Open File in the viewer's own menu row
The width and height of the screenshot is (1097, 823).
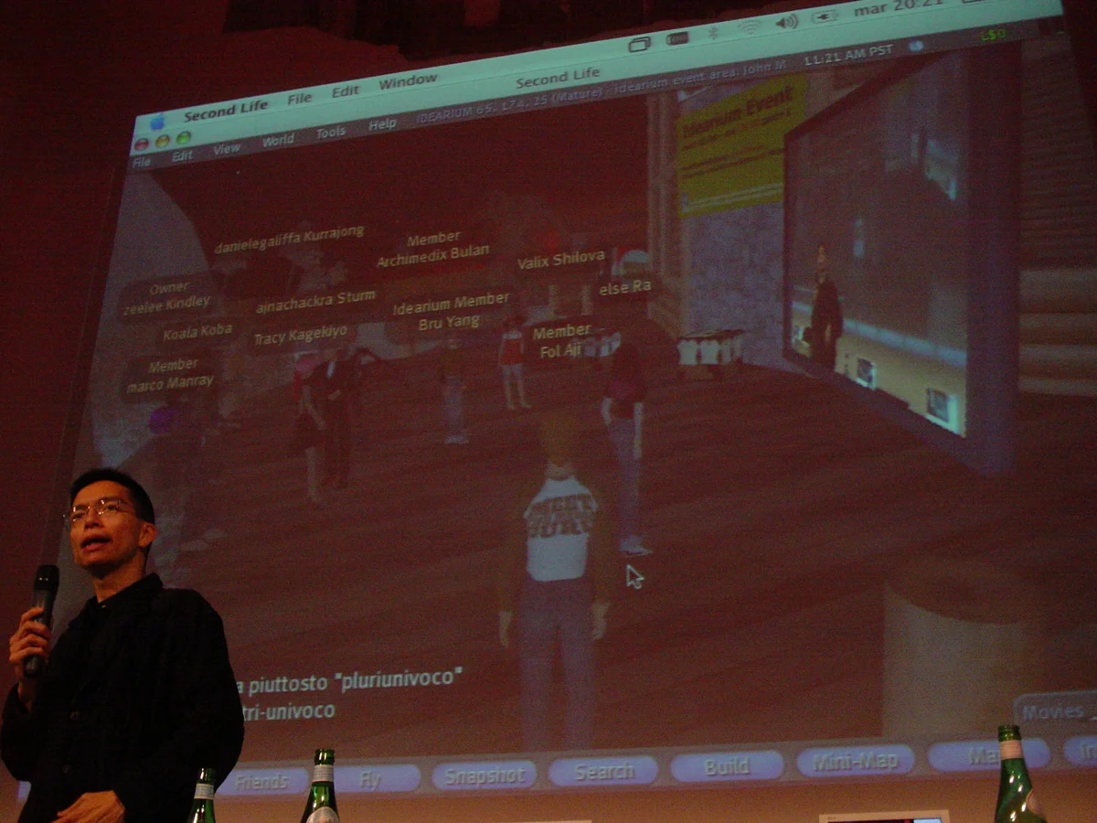tap(142, 162)
